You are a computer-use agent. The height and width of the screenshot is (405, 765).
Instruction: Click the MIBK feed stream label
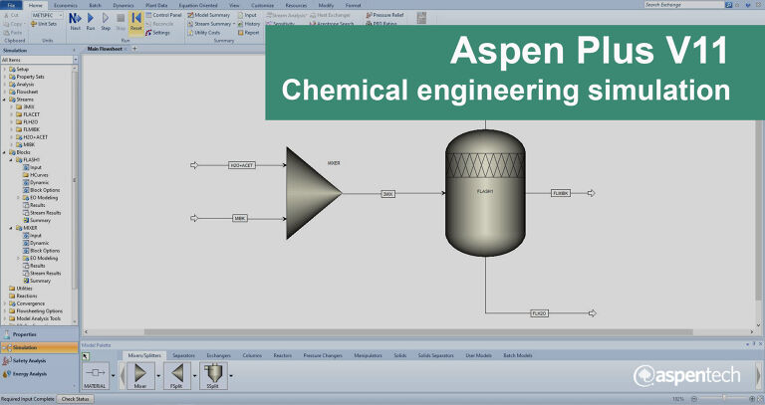239,218
